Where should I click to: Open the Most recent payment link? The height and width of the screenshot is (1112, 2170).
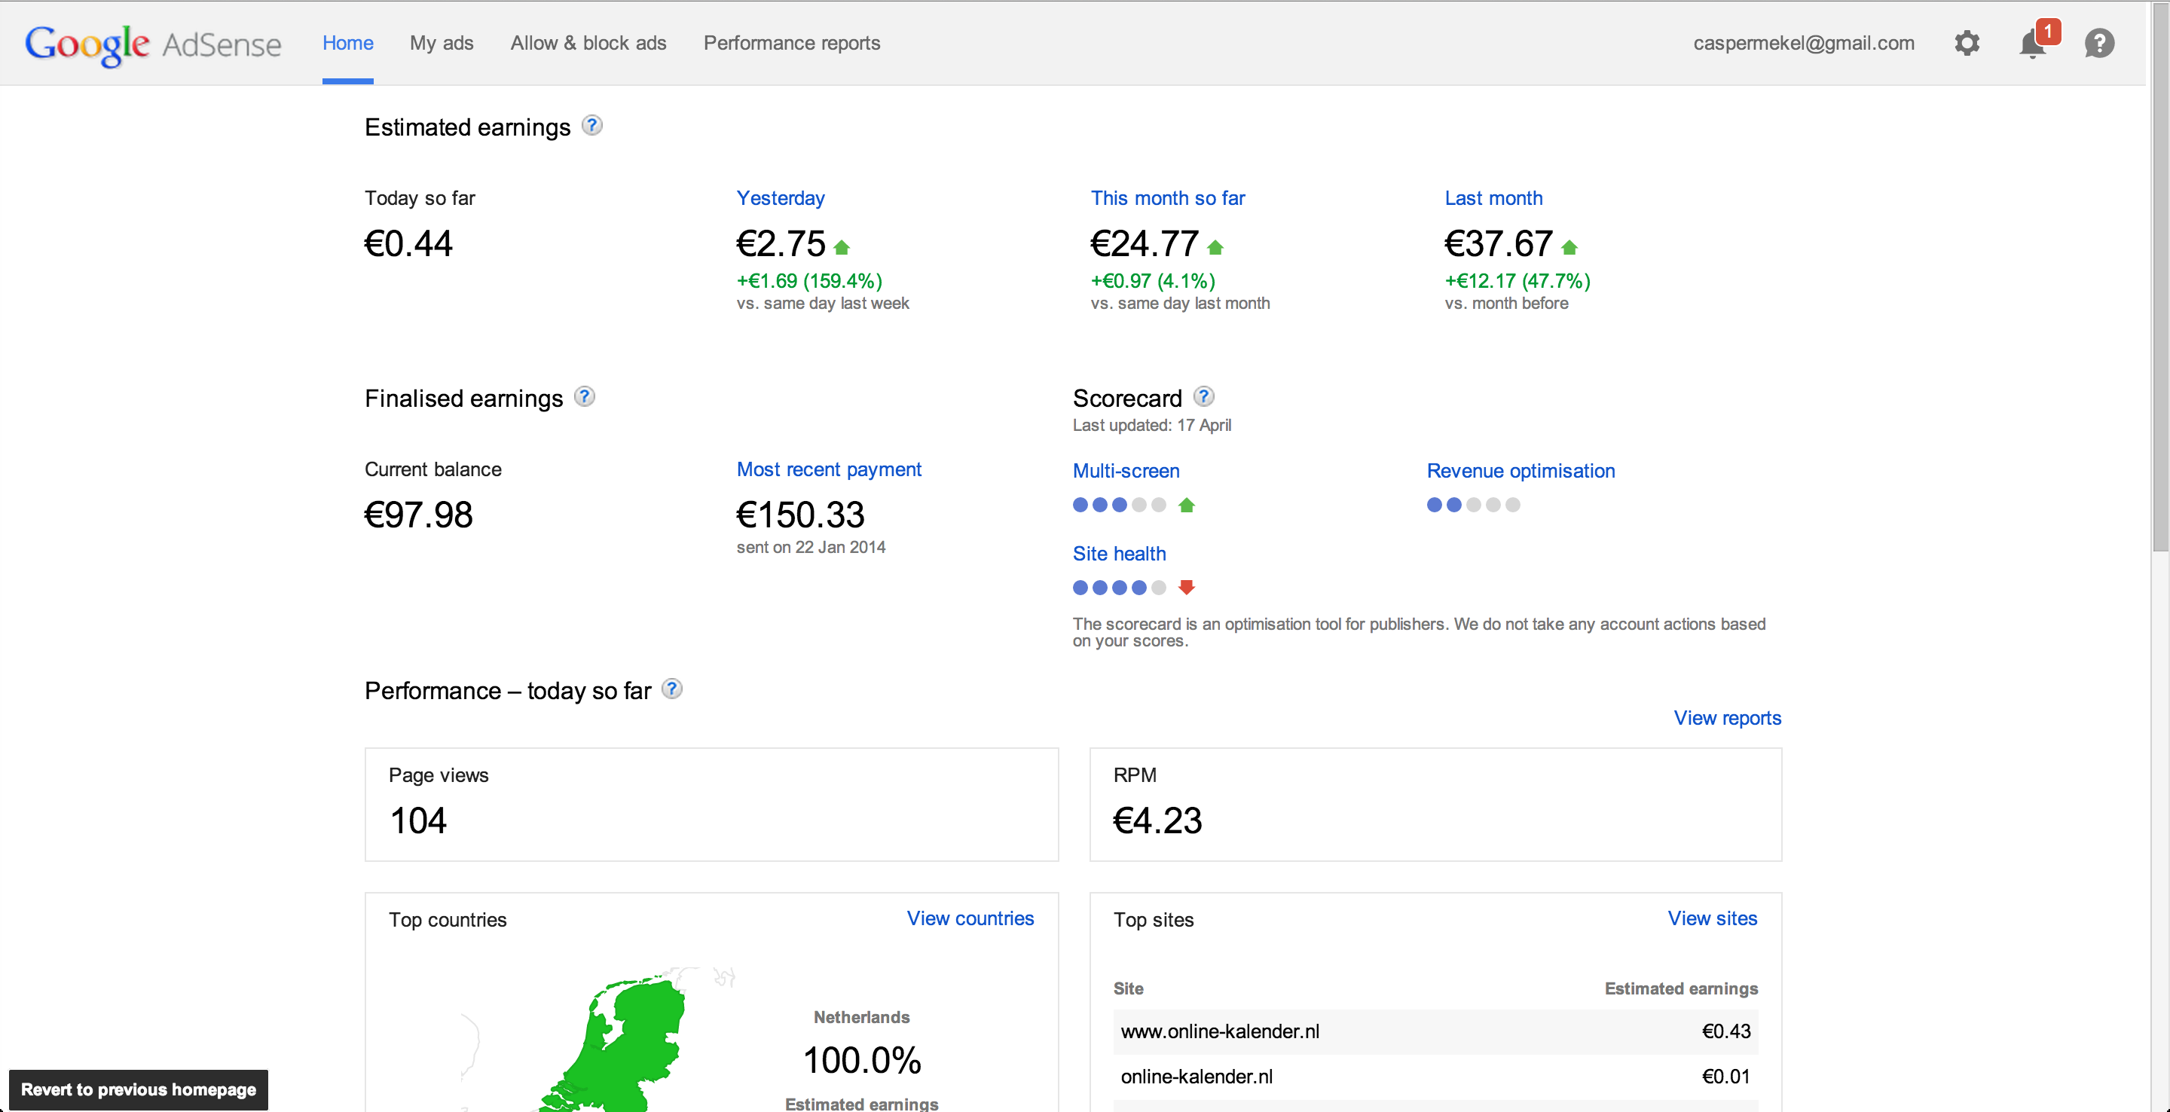(x=829, y=469)
